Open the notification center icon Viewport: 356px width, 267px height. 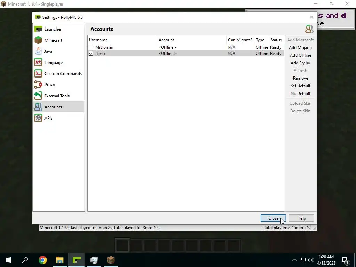(345, 260)
